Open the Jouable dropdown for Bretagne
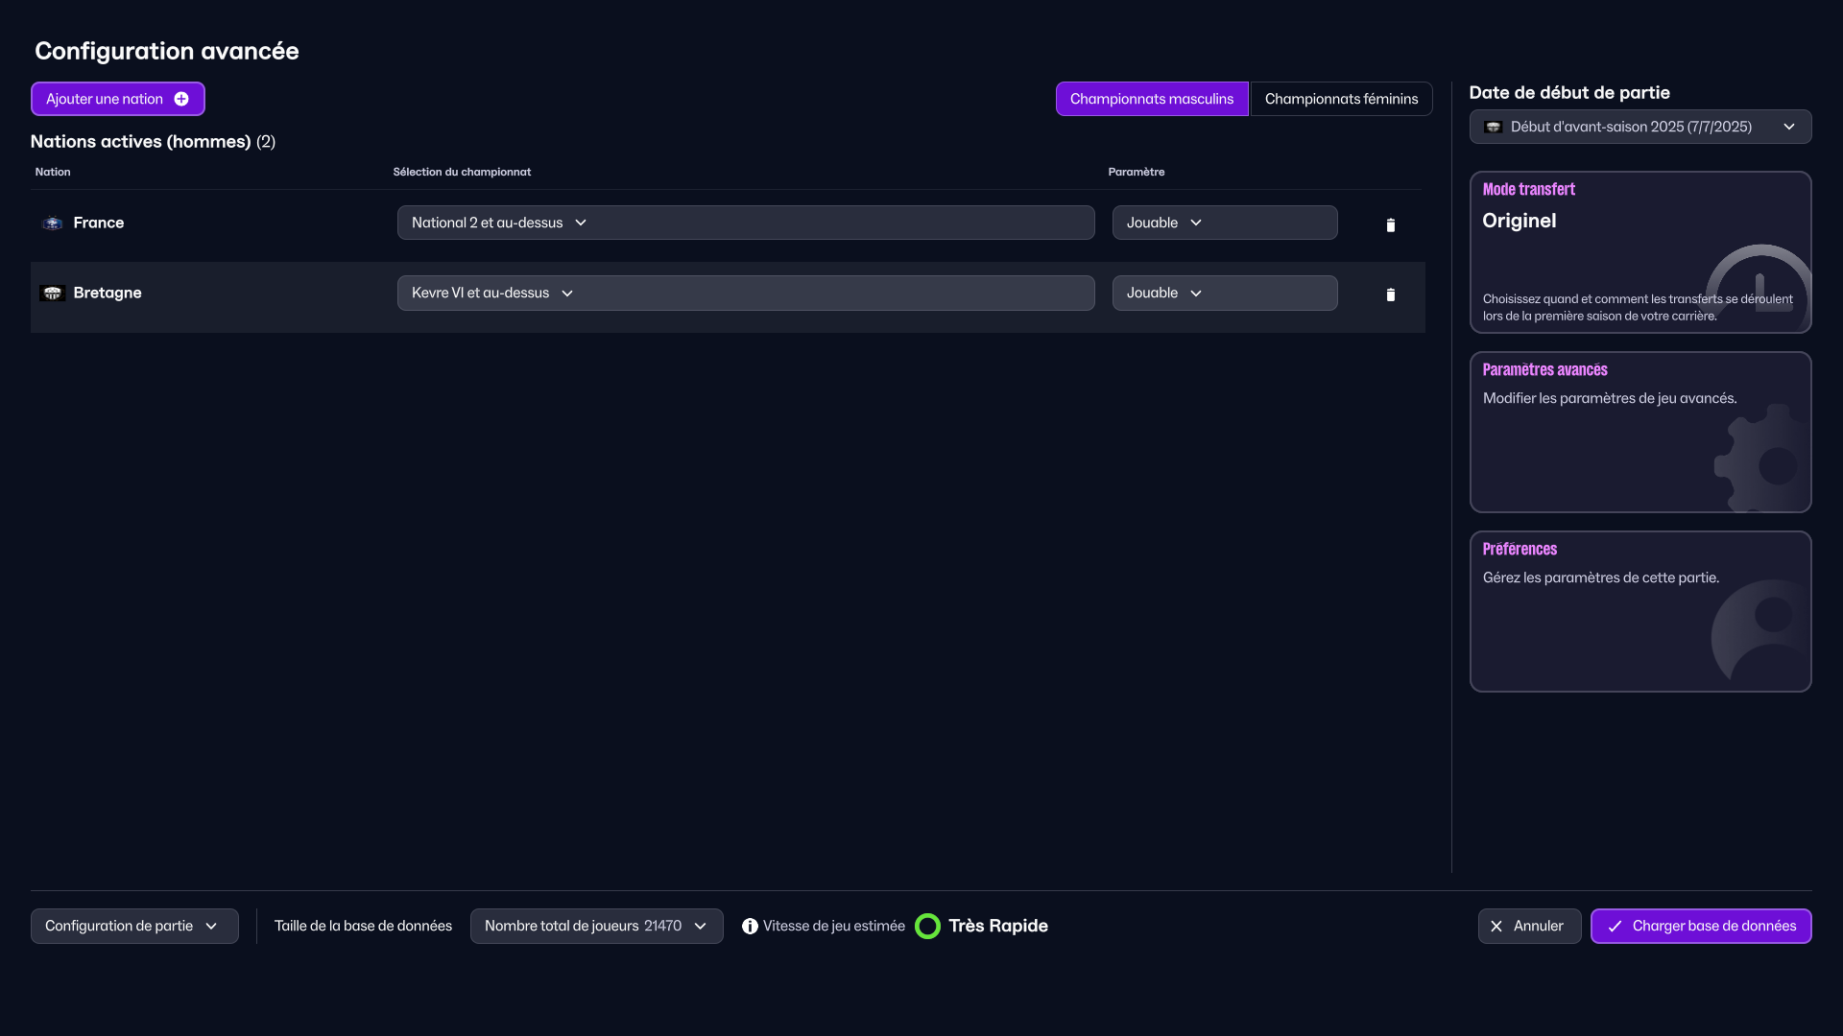Viewport: 1843px width, 1036px height. [1225, 293]
